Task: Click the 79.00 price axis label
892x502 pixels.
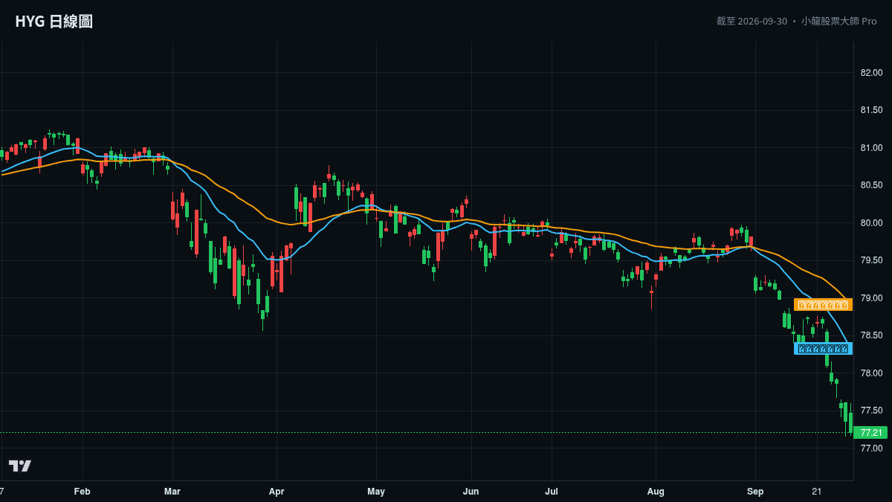Action: pos(871,298)
